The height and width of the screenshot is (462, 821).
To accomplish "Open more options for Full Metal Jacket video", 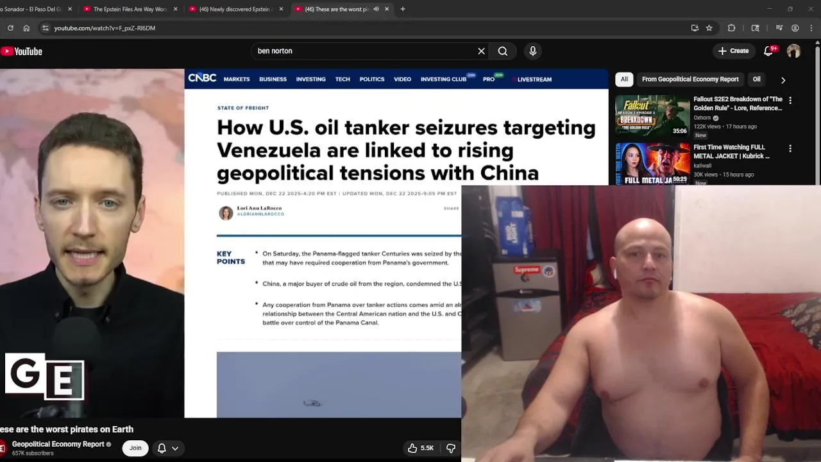I will pos(790,149).
